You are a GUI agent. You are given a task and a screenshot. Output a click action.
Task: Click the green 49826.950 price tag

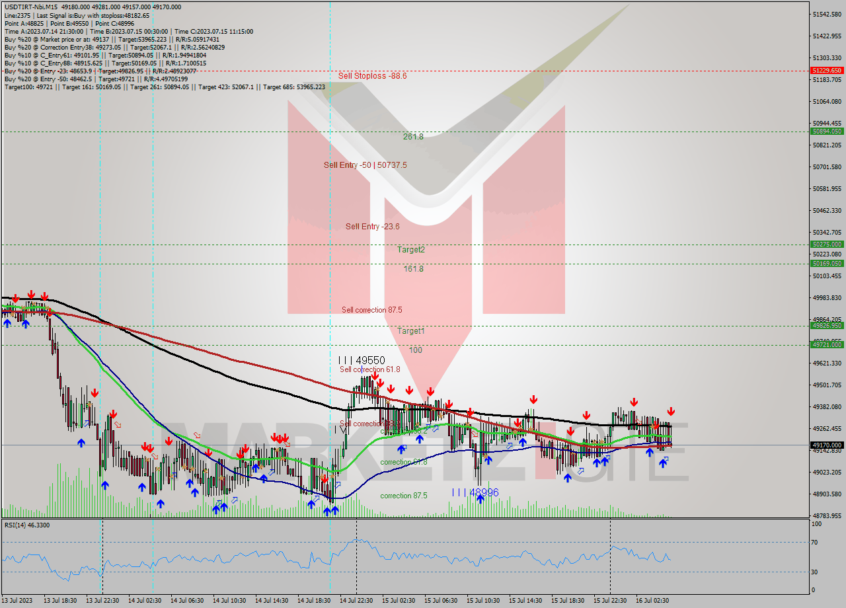827,326
